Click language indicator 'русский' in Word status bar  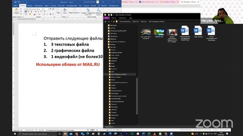tap(41, 130)
